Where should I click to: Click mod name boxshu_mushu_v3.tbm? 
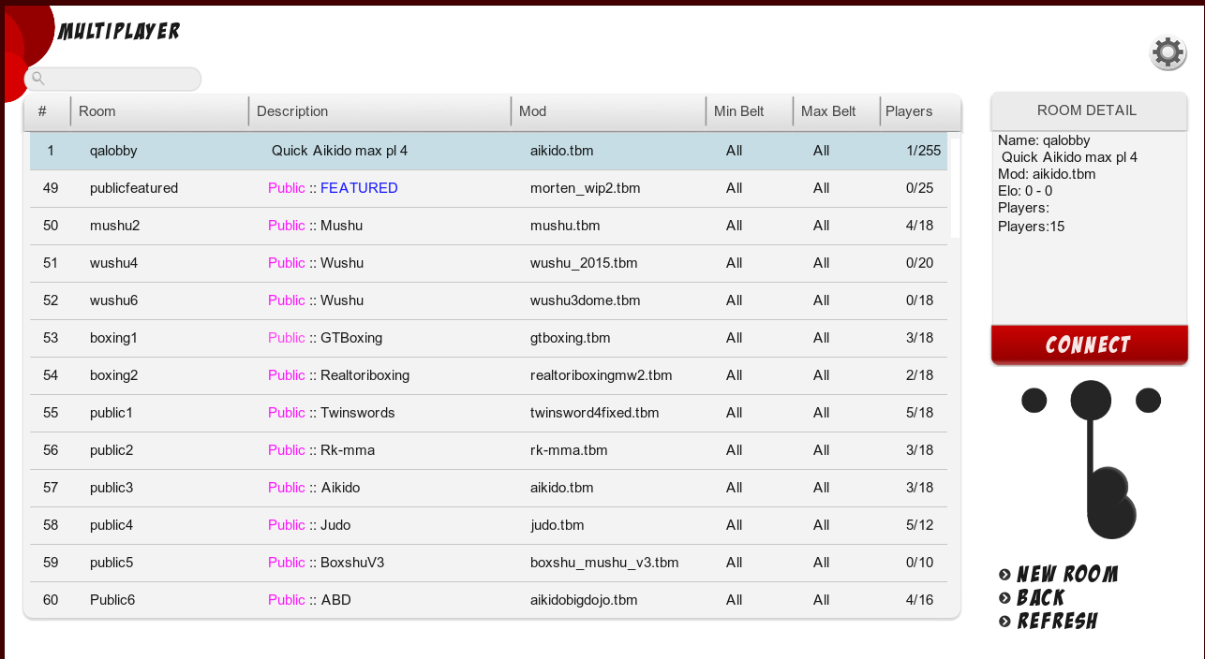[x=604, y=563]
